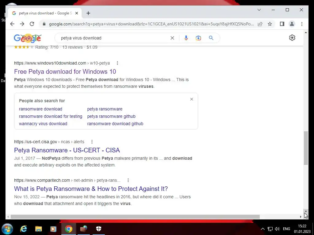This screenshot has height=235, width=314.
Task: Share this page from address bar
Action: click(260, 24)
